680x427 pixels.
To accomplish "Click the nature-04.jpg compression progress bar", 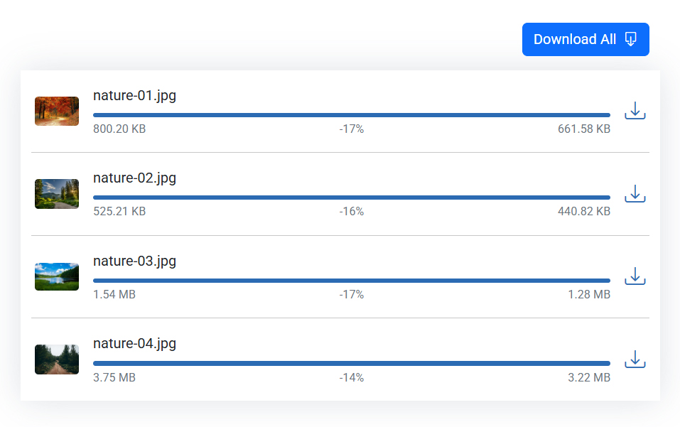I will tap(351, 362).
